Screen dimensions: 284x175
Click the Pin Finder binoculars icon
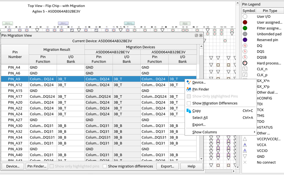click(x=189, y=89)
